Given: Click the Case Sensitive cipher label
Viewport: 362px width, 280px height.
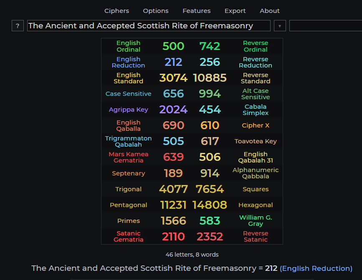Looking at the screenshot, I should [x=128, y=94].
